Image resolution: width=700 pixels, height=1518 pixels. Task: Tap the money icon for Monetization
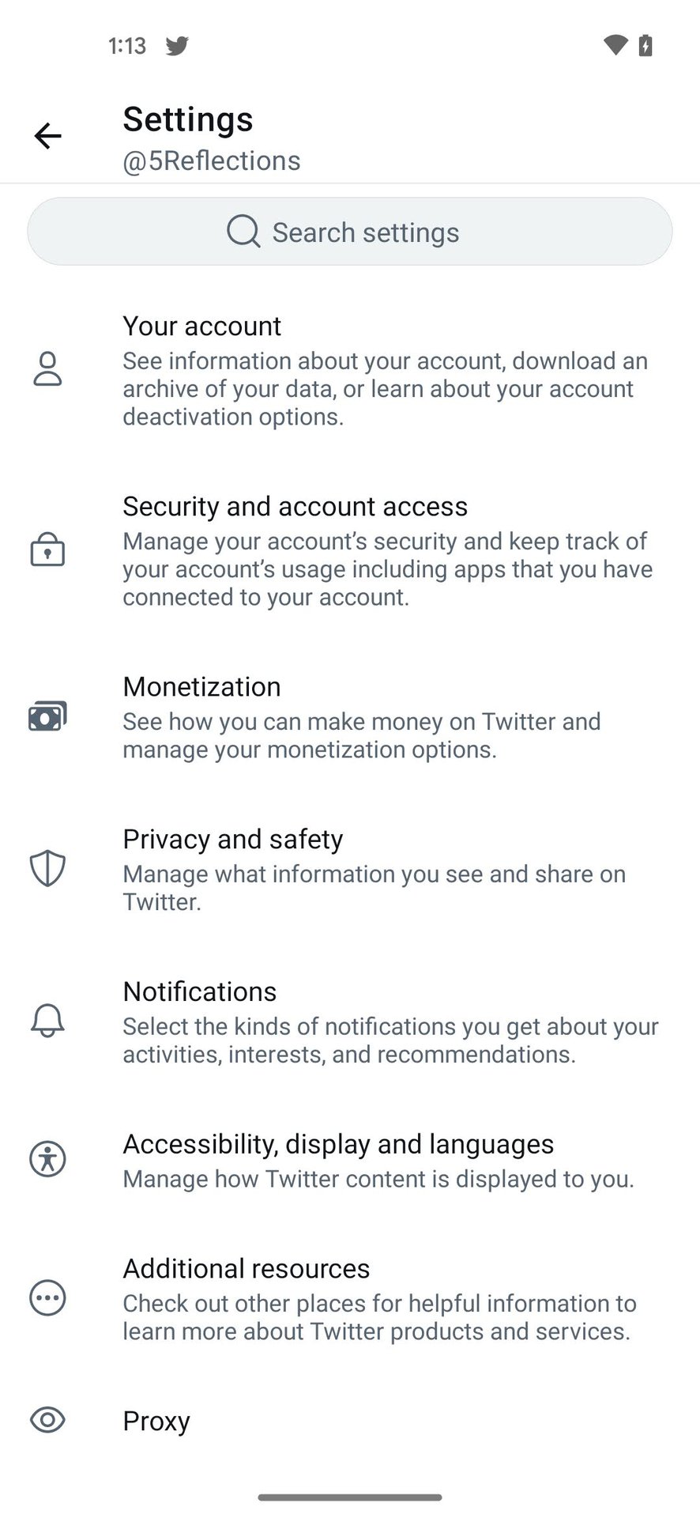(47, 716)
